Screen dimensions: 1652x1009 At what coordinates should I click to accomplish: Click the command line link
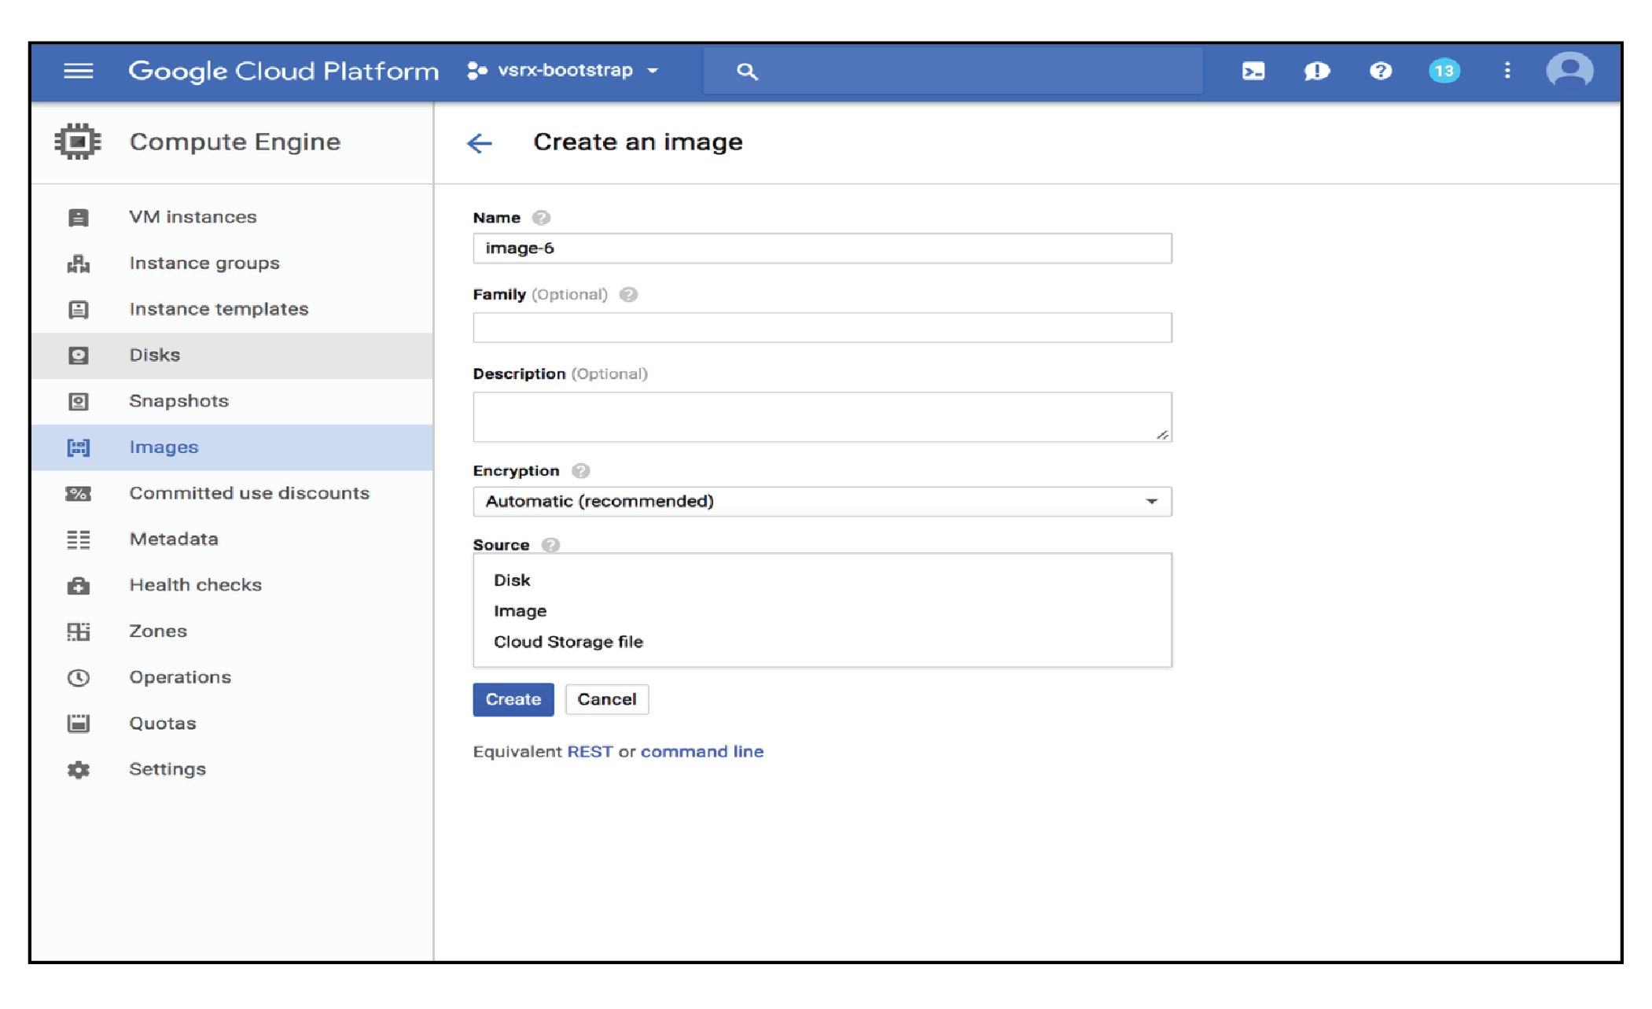click(701, 751)
